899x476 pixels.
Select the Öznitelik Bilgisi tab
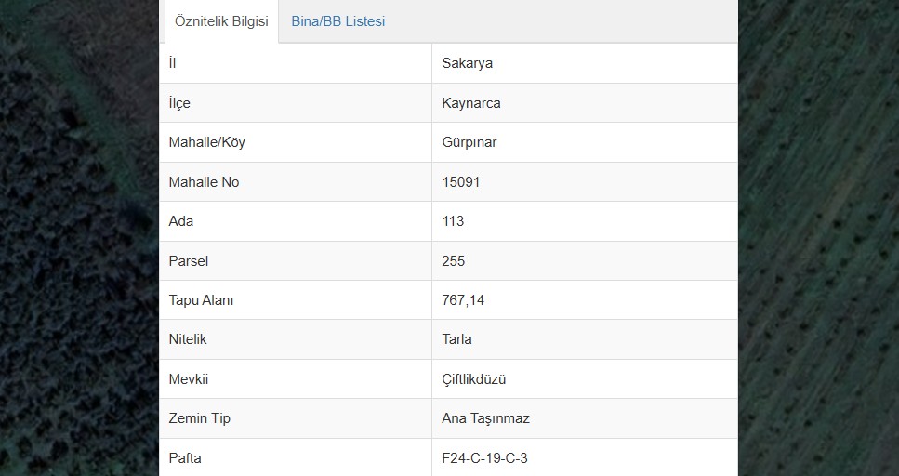tap(221, 21)
